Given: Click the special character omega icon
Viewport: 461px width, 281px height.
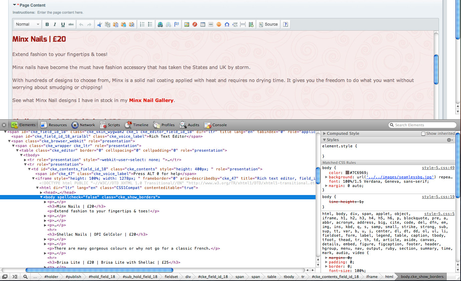Looking at the screenshot, I should [x=227, y=24].
